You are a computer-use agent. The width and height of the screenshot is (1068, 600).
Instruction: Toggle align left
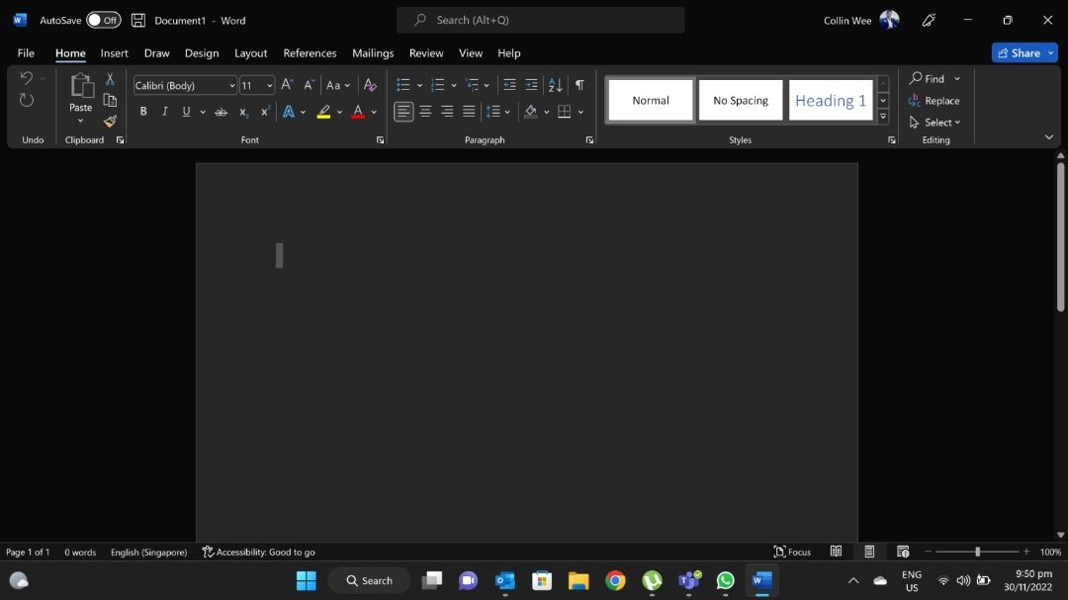403,112
